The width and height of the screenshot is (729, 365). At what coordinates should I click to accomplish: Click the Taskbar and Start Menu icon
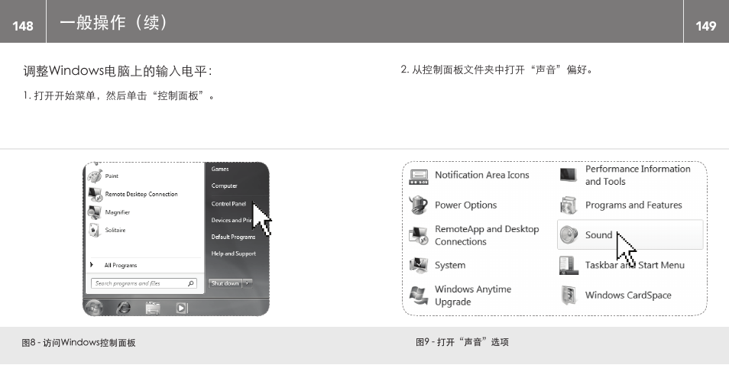tap(569, 265)
